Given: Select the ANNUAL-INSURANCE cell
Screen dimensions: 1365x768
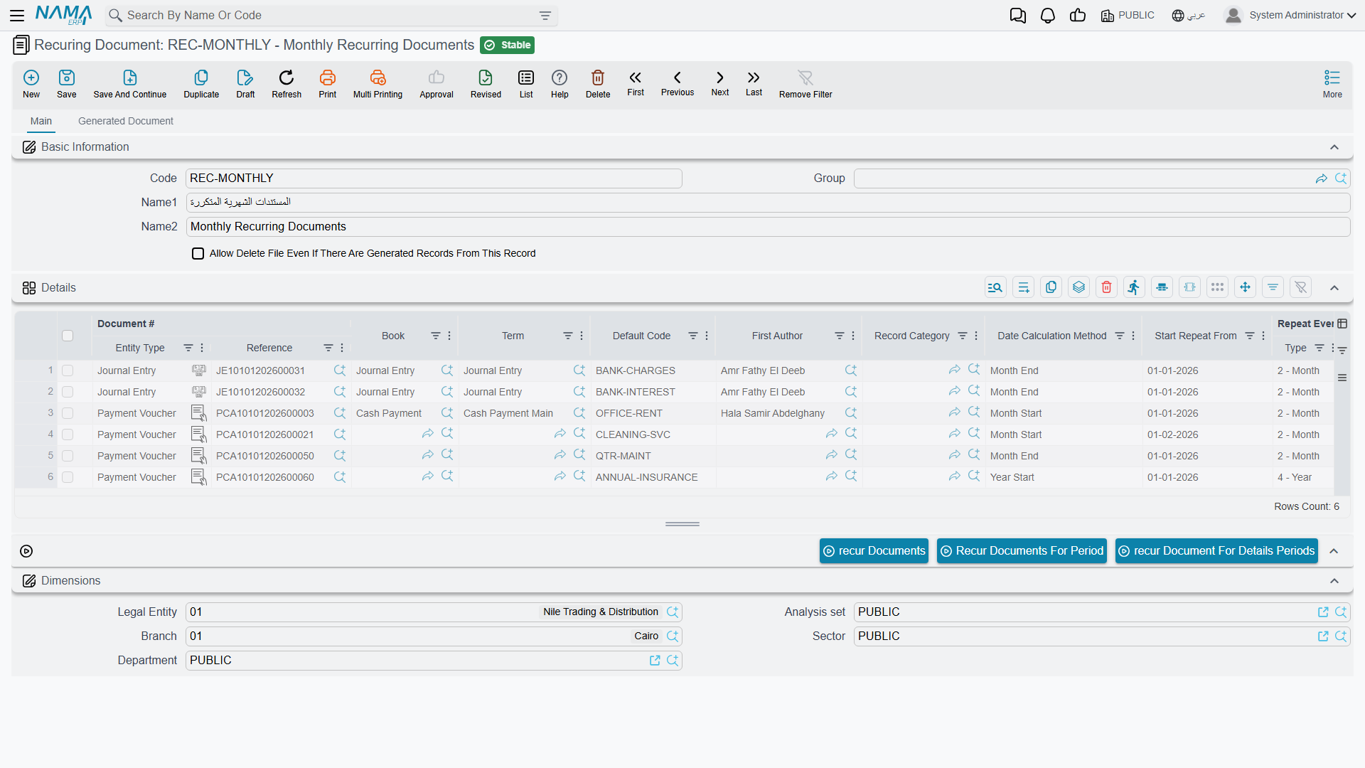Looking at the screenshot, I should tap(653, 477).
